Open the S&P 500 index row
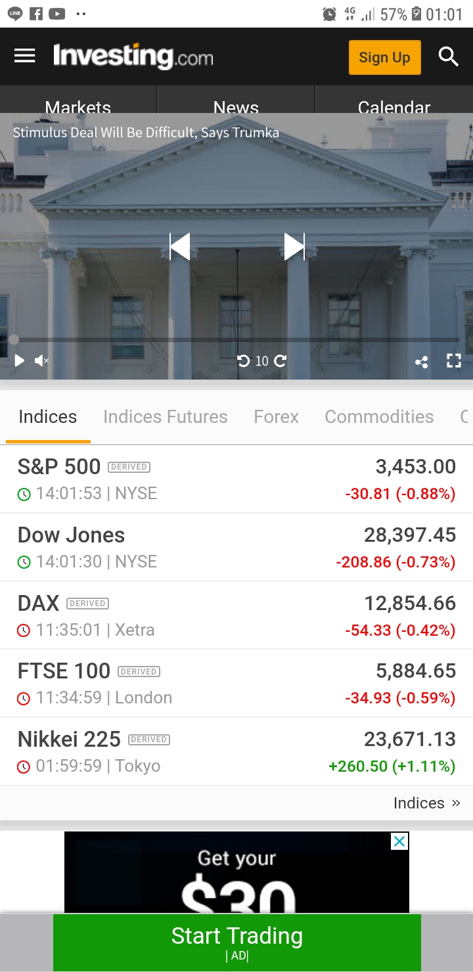 pos(236,479)
